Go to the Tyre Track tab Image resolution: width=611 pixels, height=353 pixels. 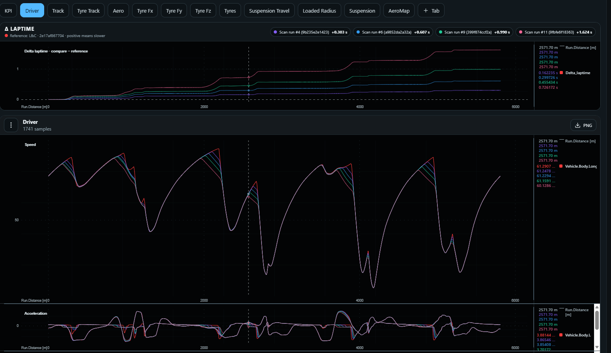[88, 11]
